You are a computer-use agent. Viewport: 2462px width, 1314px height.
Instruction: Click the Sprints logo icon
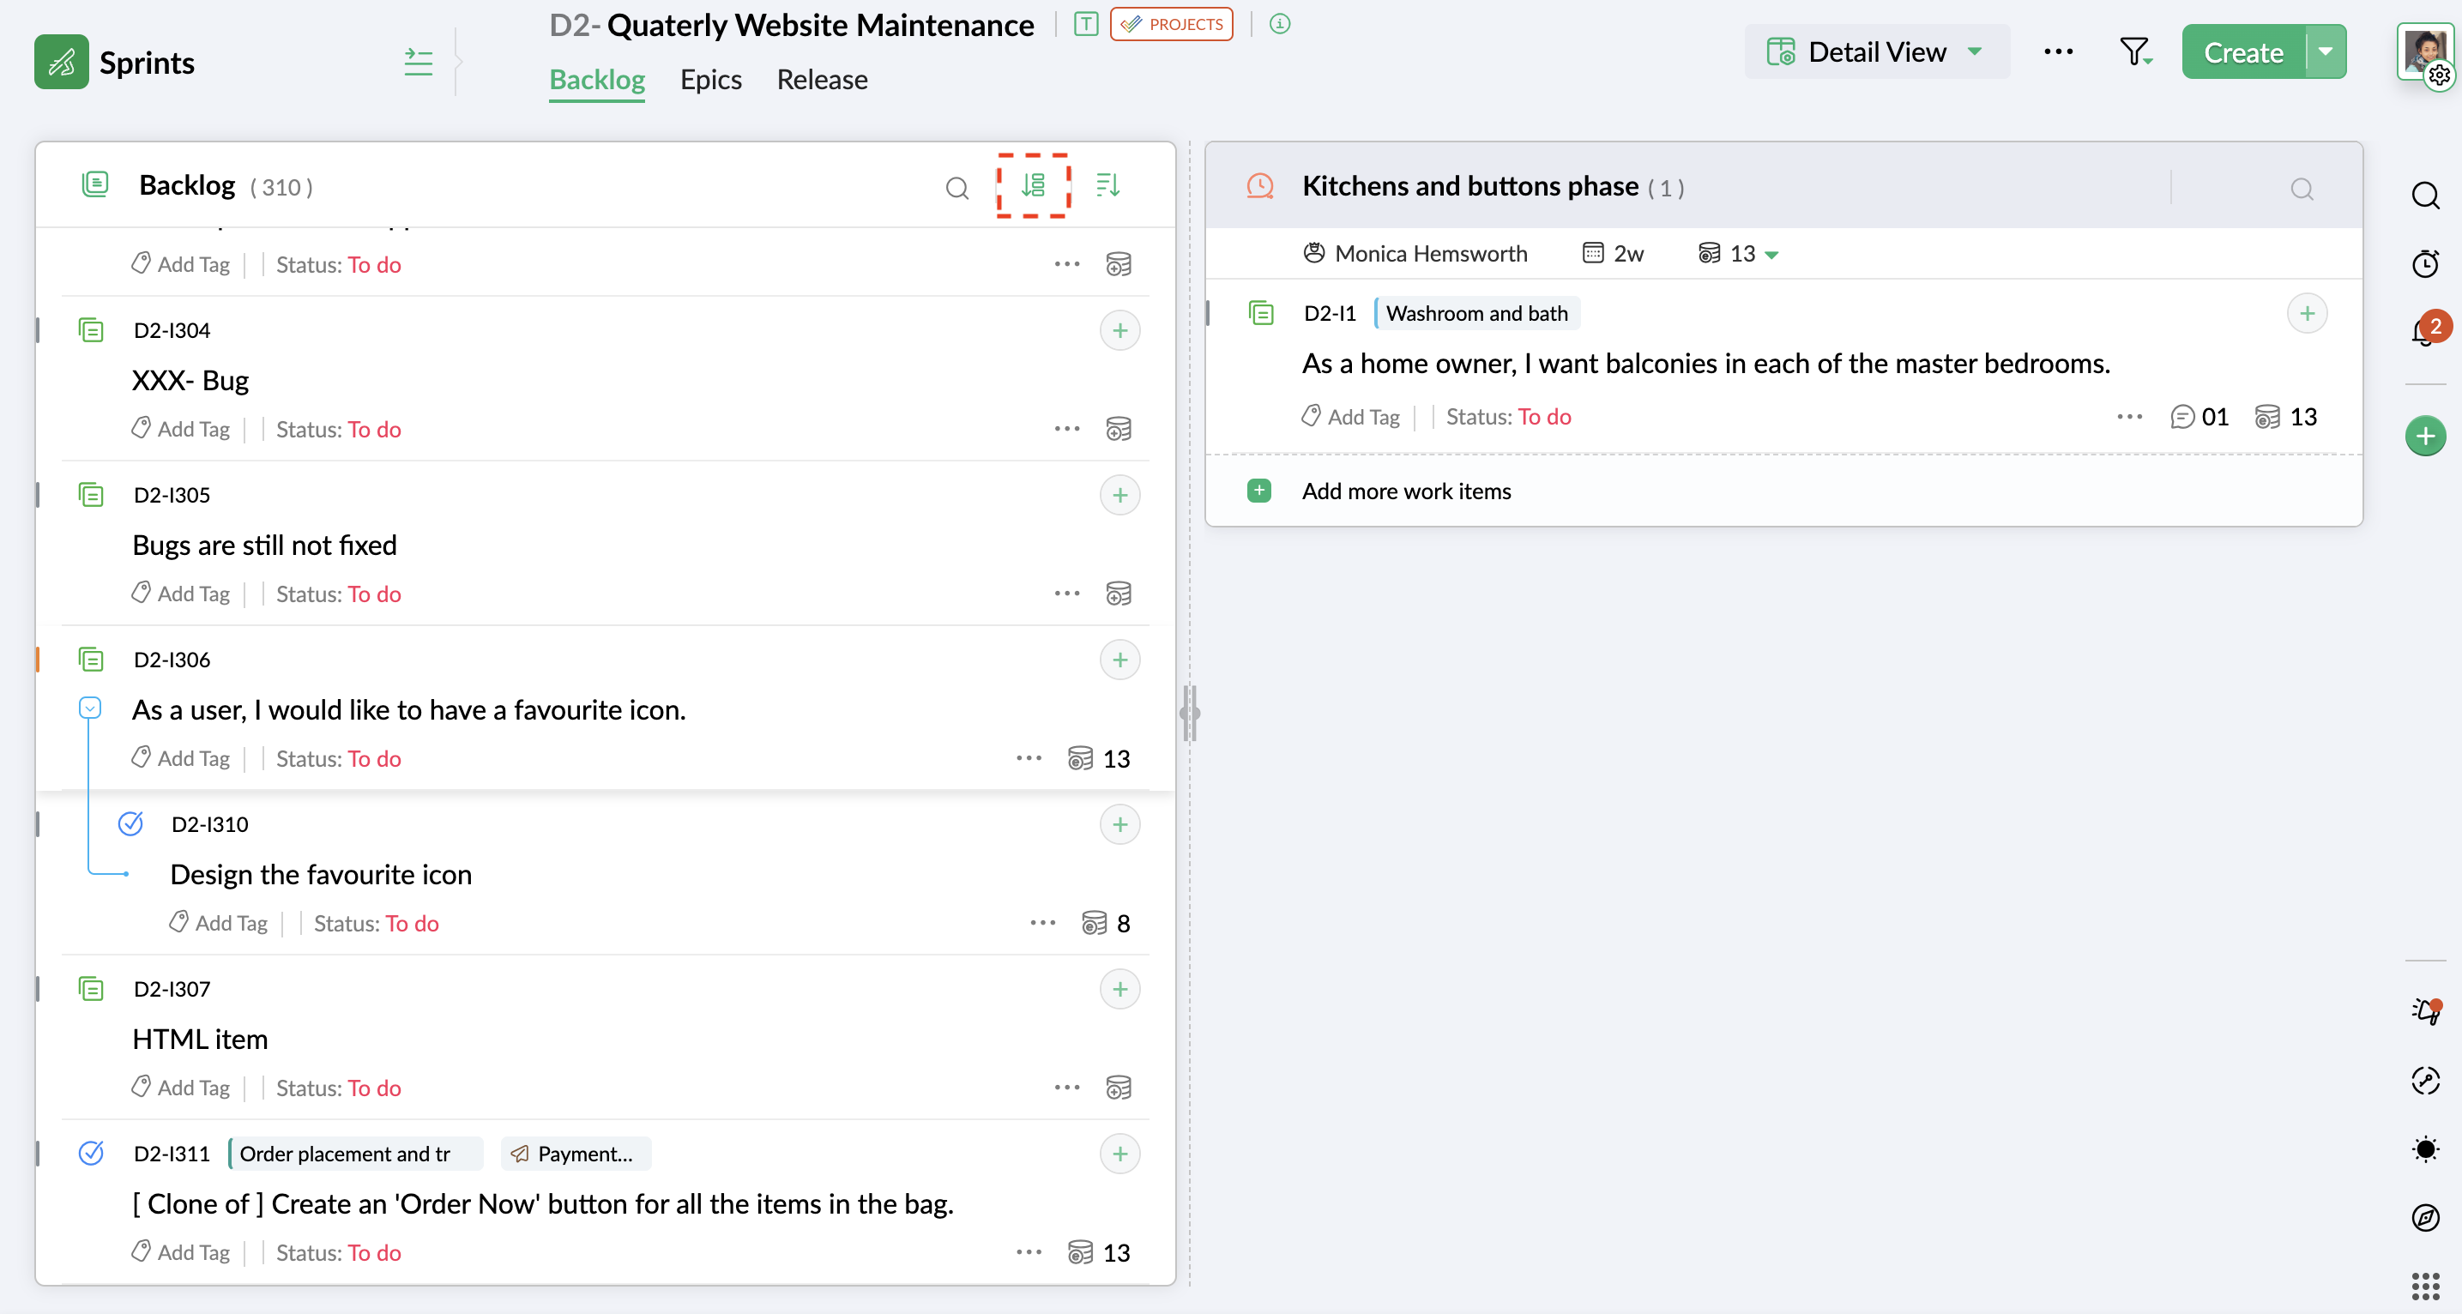coord(61,62)
